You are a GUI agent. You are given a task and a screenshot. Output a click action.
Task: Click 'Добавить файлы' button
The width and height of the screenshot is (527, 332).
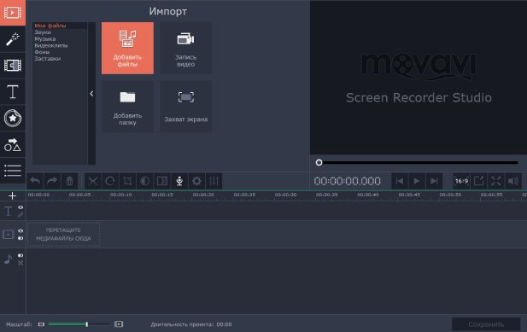(128, 48)
